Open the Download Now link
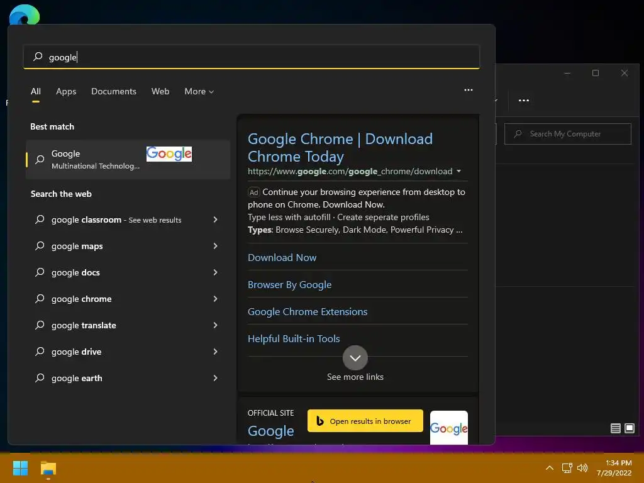Image resolution: width=644 pixels, height=483 pixels. pos(282,257)
